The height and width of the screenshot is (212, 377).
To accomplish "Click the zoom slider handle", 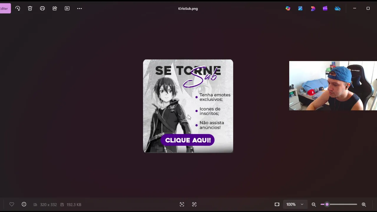I will pyautogui.click(x=327, y=204).
